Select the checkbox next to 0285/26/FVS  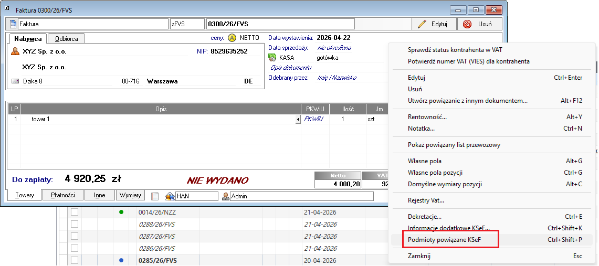tap(74, 260)
